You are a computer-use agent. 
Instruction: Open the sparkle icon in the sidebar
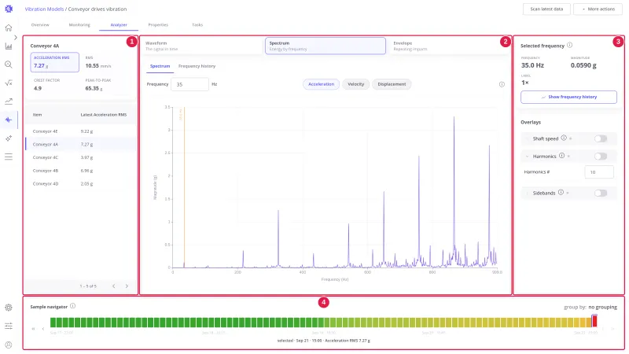tap(9, 138)
